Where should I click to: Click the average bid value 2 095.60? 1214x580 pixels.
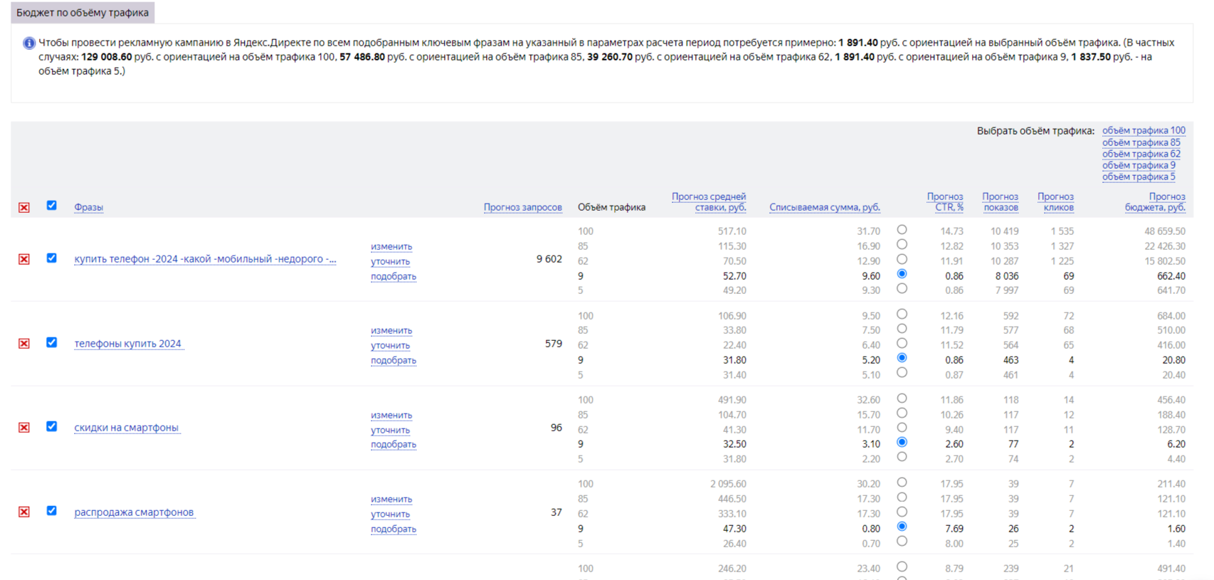coord(728,484)
